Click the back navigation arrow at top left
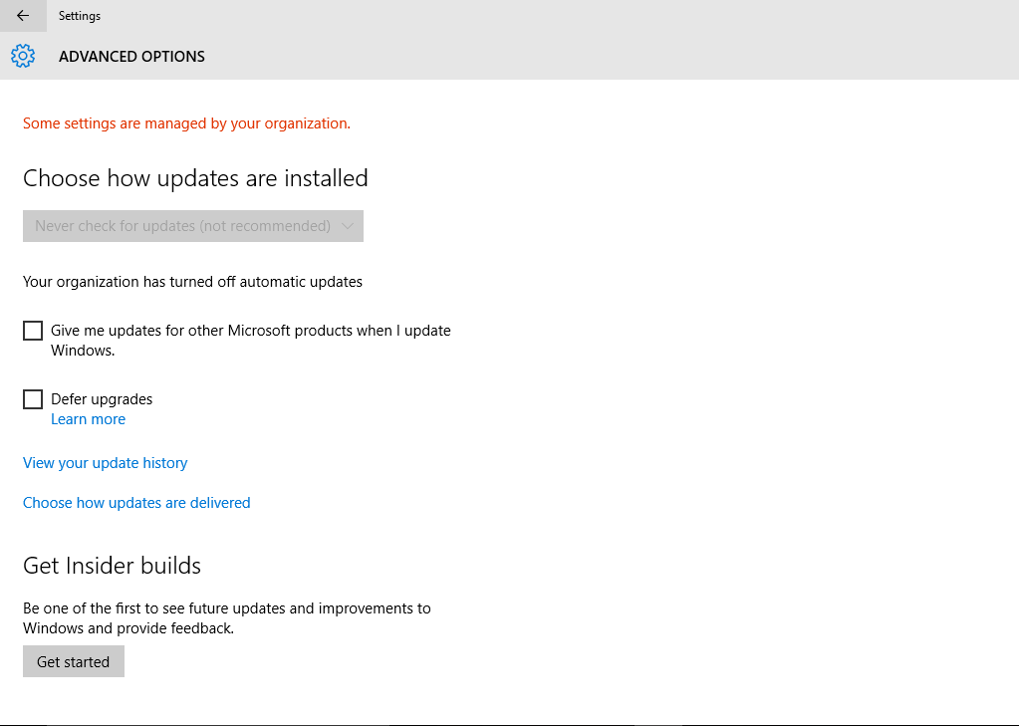 (22, 16)
